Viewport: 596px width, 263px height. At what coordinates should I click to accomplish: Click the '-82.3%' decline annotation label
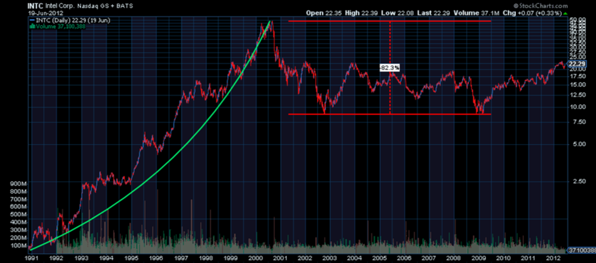pyautogui.click(x=390, y=68)
